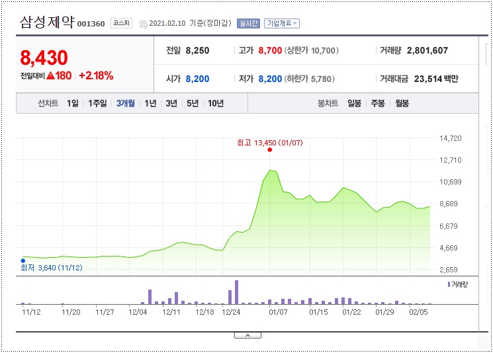Click the blue 최저 3,640 low marker dot
The image size is (493, 353).
pyautogui.click(x=23, y=260)
